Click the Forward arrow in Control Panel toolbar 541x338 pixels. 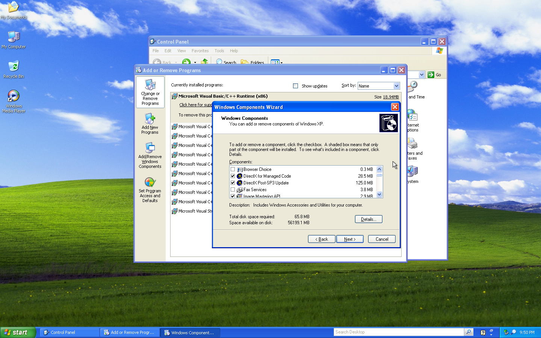[x=186, y=62]
